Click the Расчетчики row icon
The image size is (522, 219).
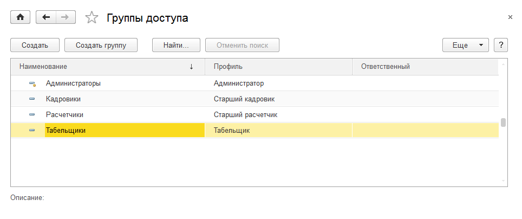[32, 115]
